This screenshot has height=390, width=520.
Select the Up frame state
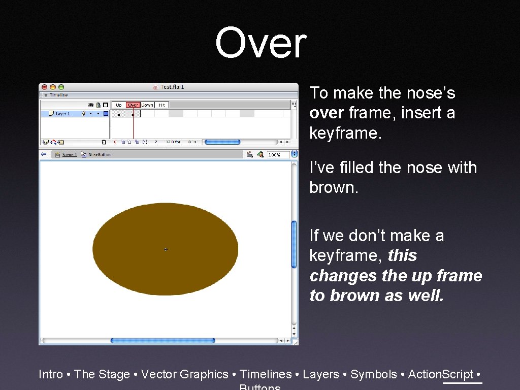[119, 105]
